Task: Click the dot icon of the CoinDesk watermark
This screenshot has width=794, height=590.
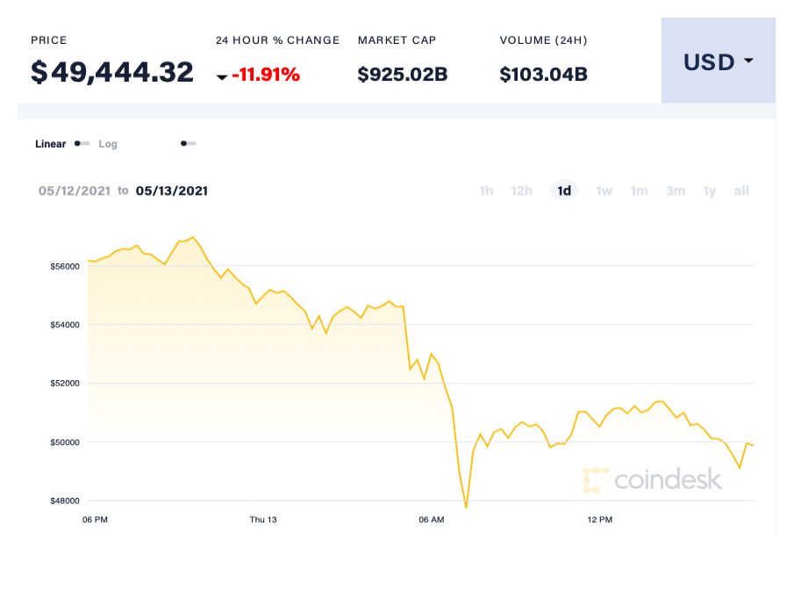Action: pos(595,481)
